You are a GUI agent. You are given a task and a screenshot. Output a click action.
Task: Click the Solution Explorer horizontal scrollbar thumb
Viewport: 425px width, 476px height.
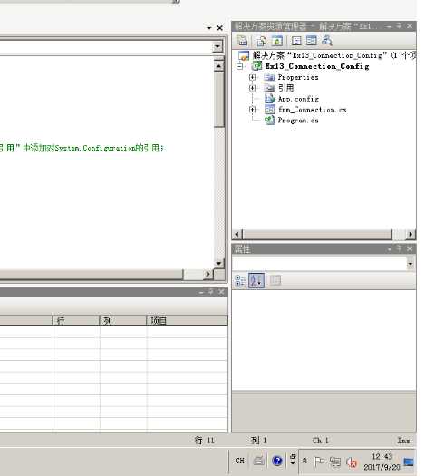coord(317,234)
